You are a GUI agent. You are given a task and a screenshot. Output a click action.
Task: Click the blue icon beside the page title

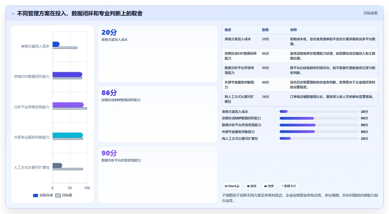[13, 14]
